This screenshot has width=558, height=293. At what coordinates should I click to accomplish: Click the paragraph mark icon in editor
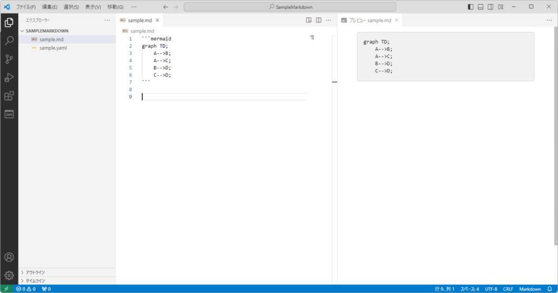(312, 38)
